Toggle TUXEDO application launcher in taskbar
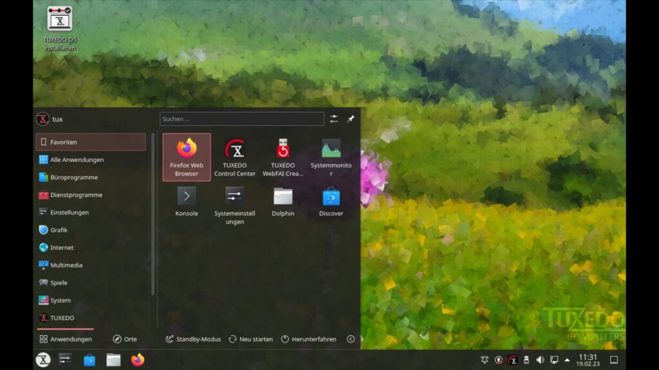Screen dimensions: 659x370 [43, 360]
